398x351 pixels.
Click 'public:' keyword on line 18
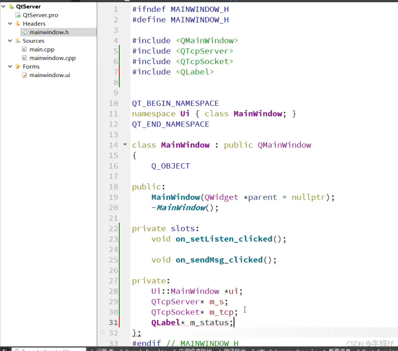pyautogui.click(x=148, y=187)
